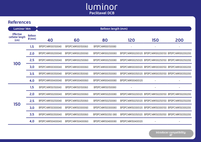201x142 pixels.
Task: Select code BPDPC14M150150080
Action: 105,87
